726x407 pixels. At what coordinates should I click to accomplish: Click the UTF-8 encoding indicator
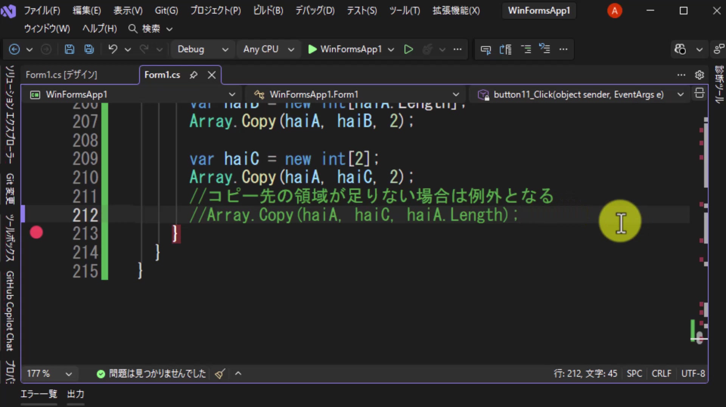[x=693, y=374]
